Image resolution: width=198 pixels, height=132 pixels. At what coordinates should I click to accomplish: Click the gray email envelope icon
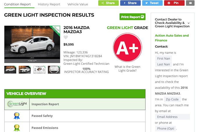pyautogui.click(x=190, y=3)
